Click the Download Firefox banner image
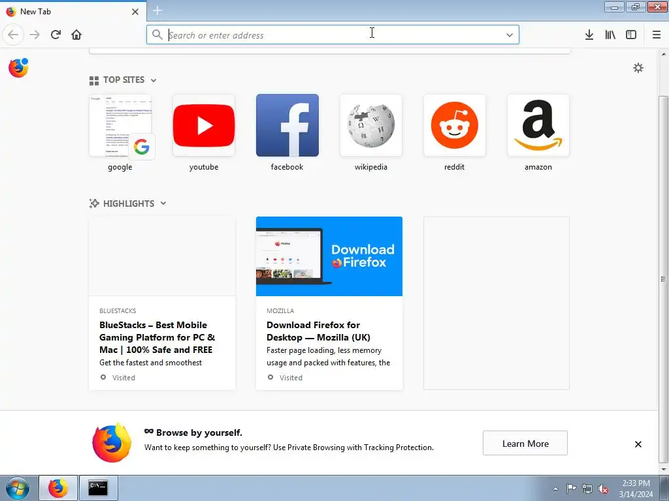Screen dimensions: 669x501 329,256
